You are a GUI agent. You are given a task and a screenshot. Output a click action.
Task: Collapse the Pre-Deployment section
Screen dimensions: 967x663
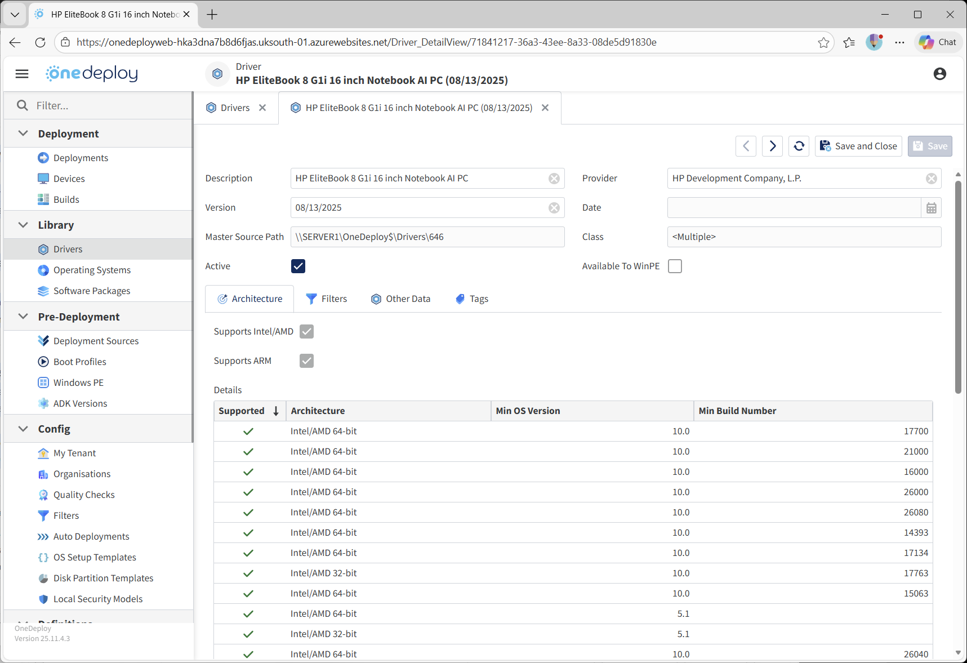23,317
